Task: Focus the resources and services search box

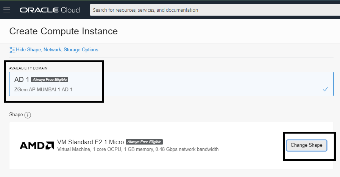Action: (x=212, y=10)
